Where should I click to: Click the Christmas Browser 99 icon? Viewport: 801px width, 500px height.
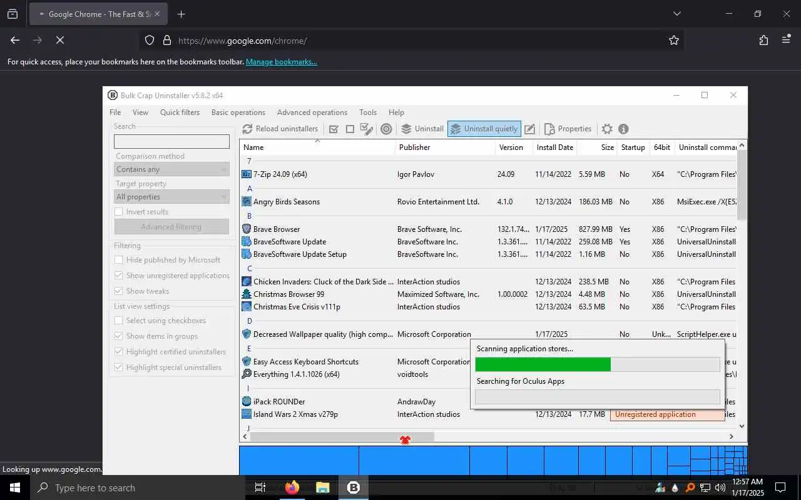(247, 294)
